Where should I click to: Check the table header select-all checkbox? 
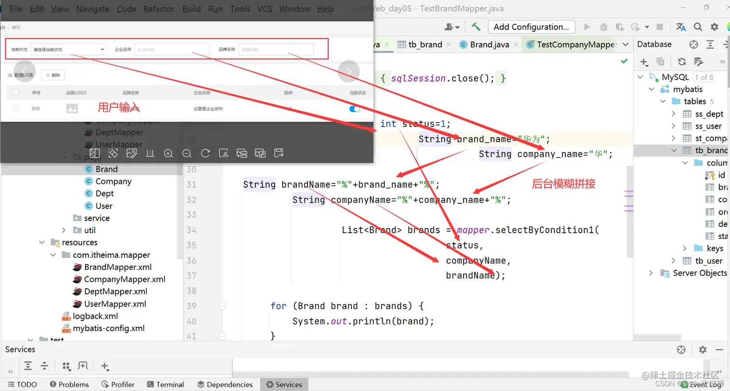pos(16,93)
